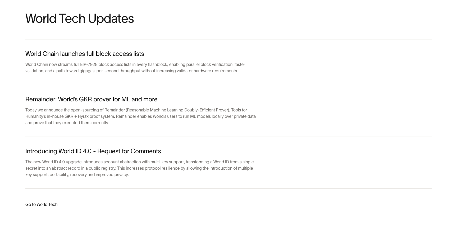Click 'account abstraction' in the World ID summary
This screenshot has width=457, height=225.
tap(122, 162)
